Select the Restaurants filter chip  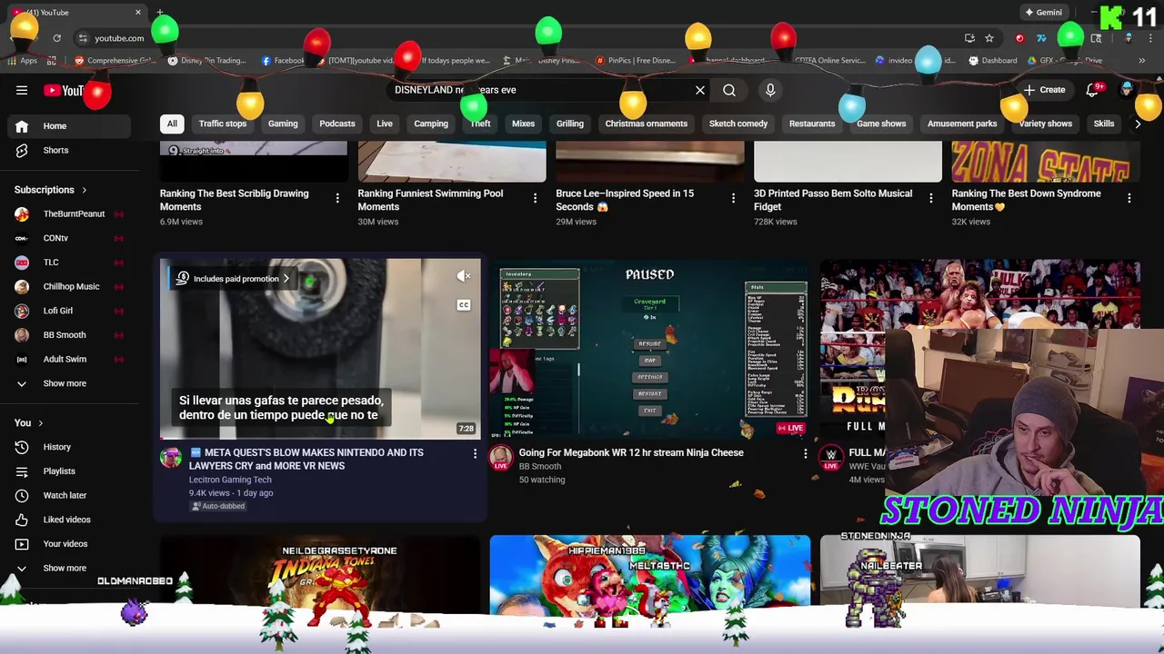[x=812, y=124]
